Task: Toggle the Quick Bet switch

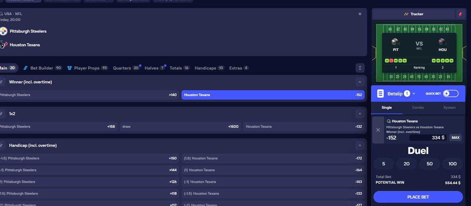Action: point(451,94)
